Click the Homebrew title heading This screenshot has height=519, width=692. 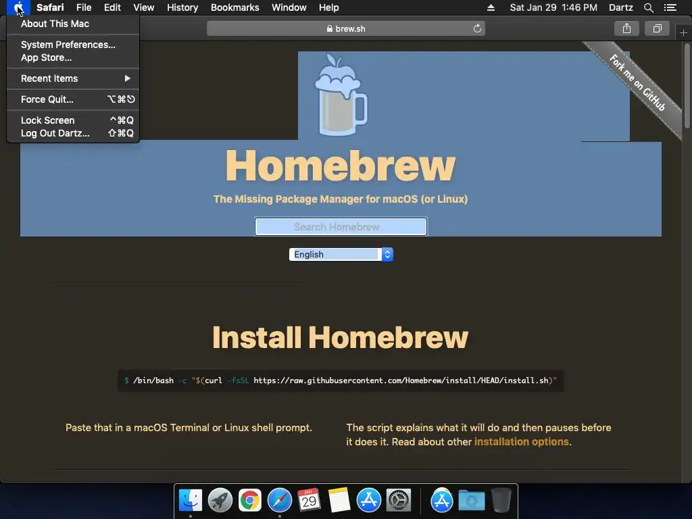[x=341, y=166]
